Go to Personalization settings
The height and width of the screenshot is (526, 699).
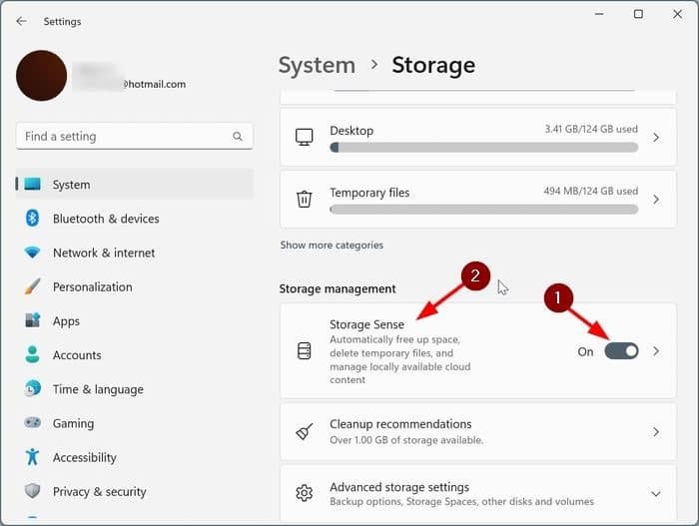135,286
